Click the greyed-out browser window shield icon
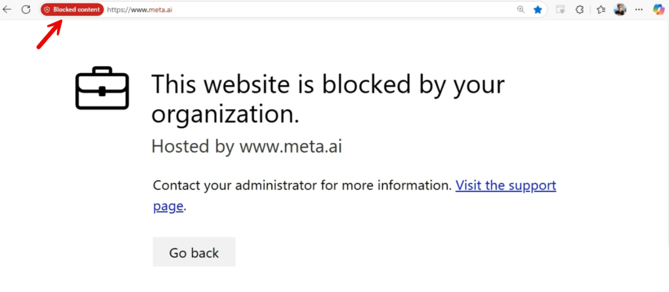This screenshot has height=292, width=669. coord(560,10)
